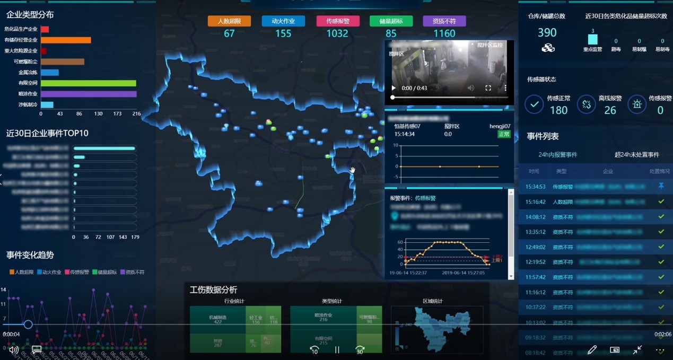Click the pin icon on 15:34:53 event
This screenshot has height=360, width=673.
pos(661,186)
